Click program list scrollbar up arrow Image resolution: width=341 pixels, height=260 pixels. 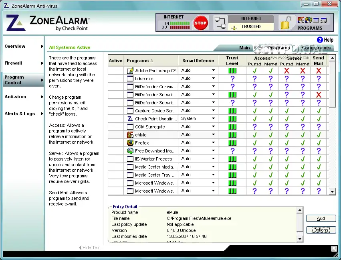[332, 58]
